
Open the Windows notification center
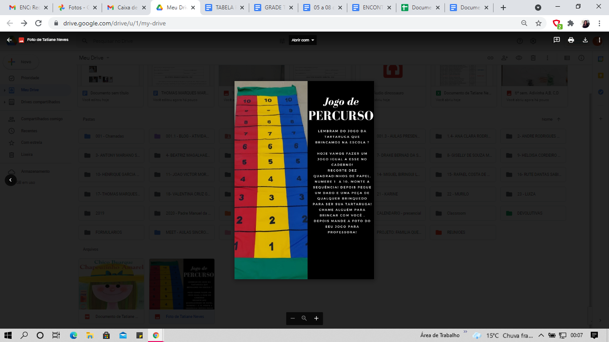pyautogui.click(x=594, y=335)
